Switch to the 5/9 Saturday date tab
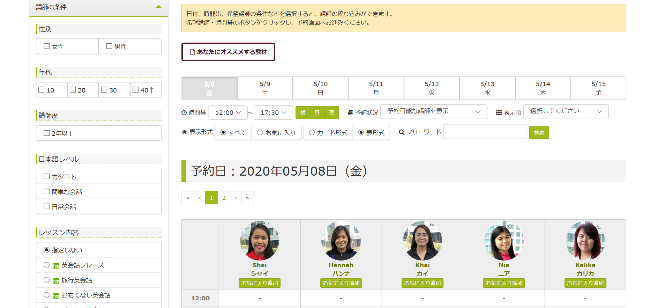650x308 pixels. [265, 88]
